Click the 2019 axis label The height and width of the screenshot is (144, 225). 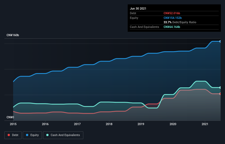point(141,124)
